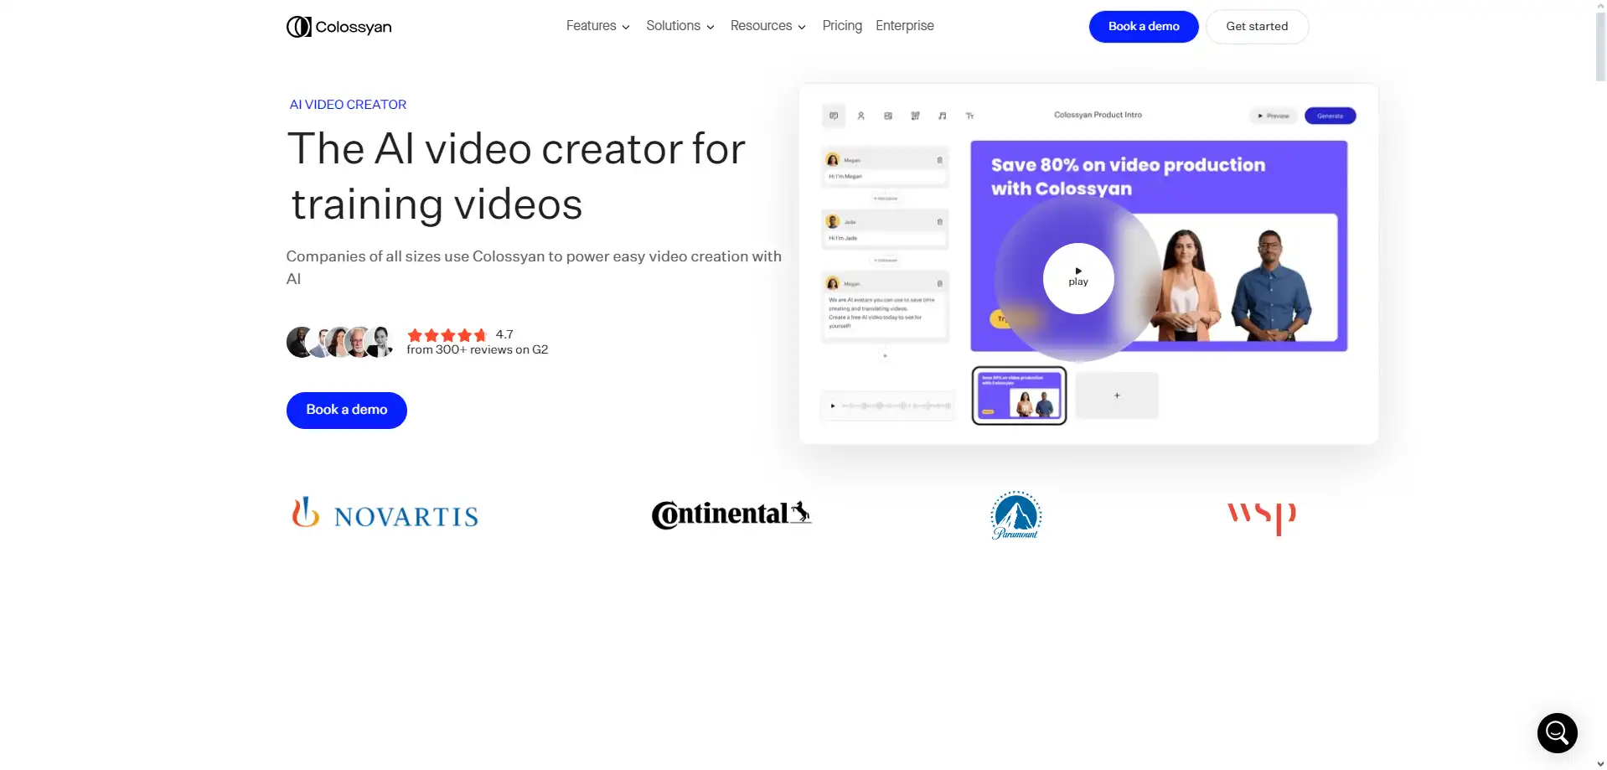Click the long Megan script about AI avatars

(881, 313)
